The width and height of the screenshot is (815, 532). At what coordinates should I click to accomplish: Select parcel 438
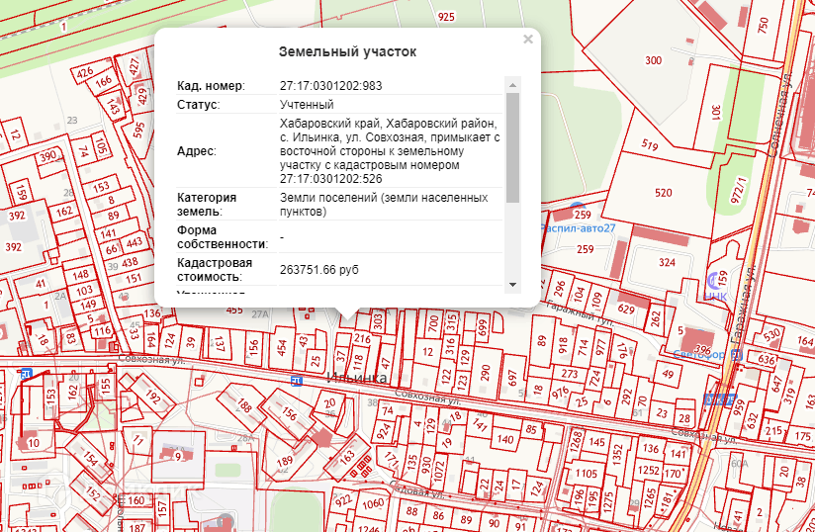click(130, 262)
